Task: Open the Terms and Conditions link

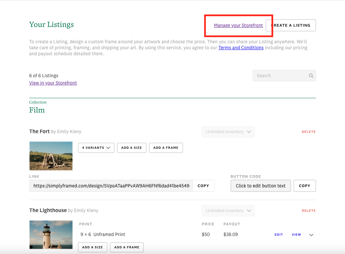Action: click(241, 48)
